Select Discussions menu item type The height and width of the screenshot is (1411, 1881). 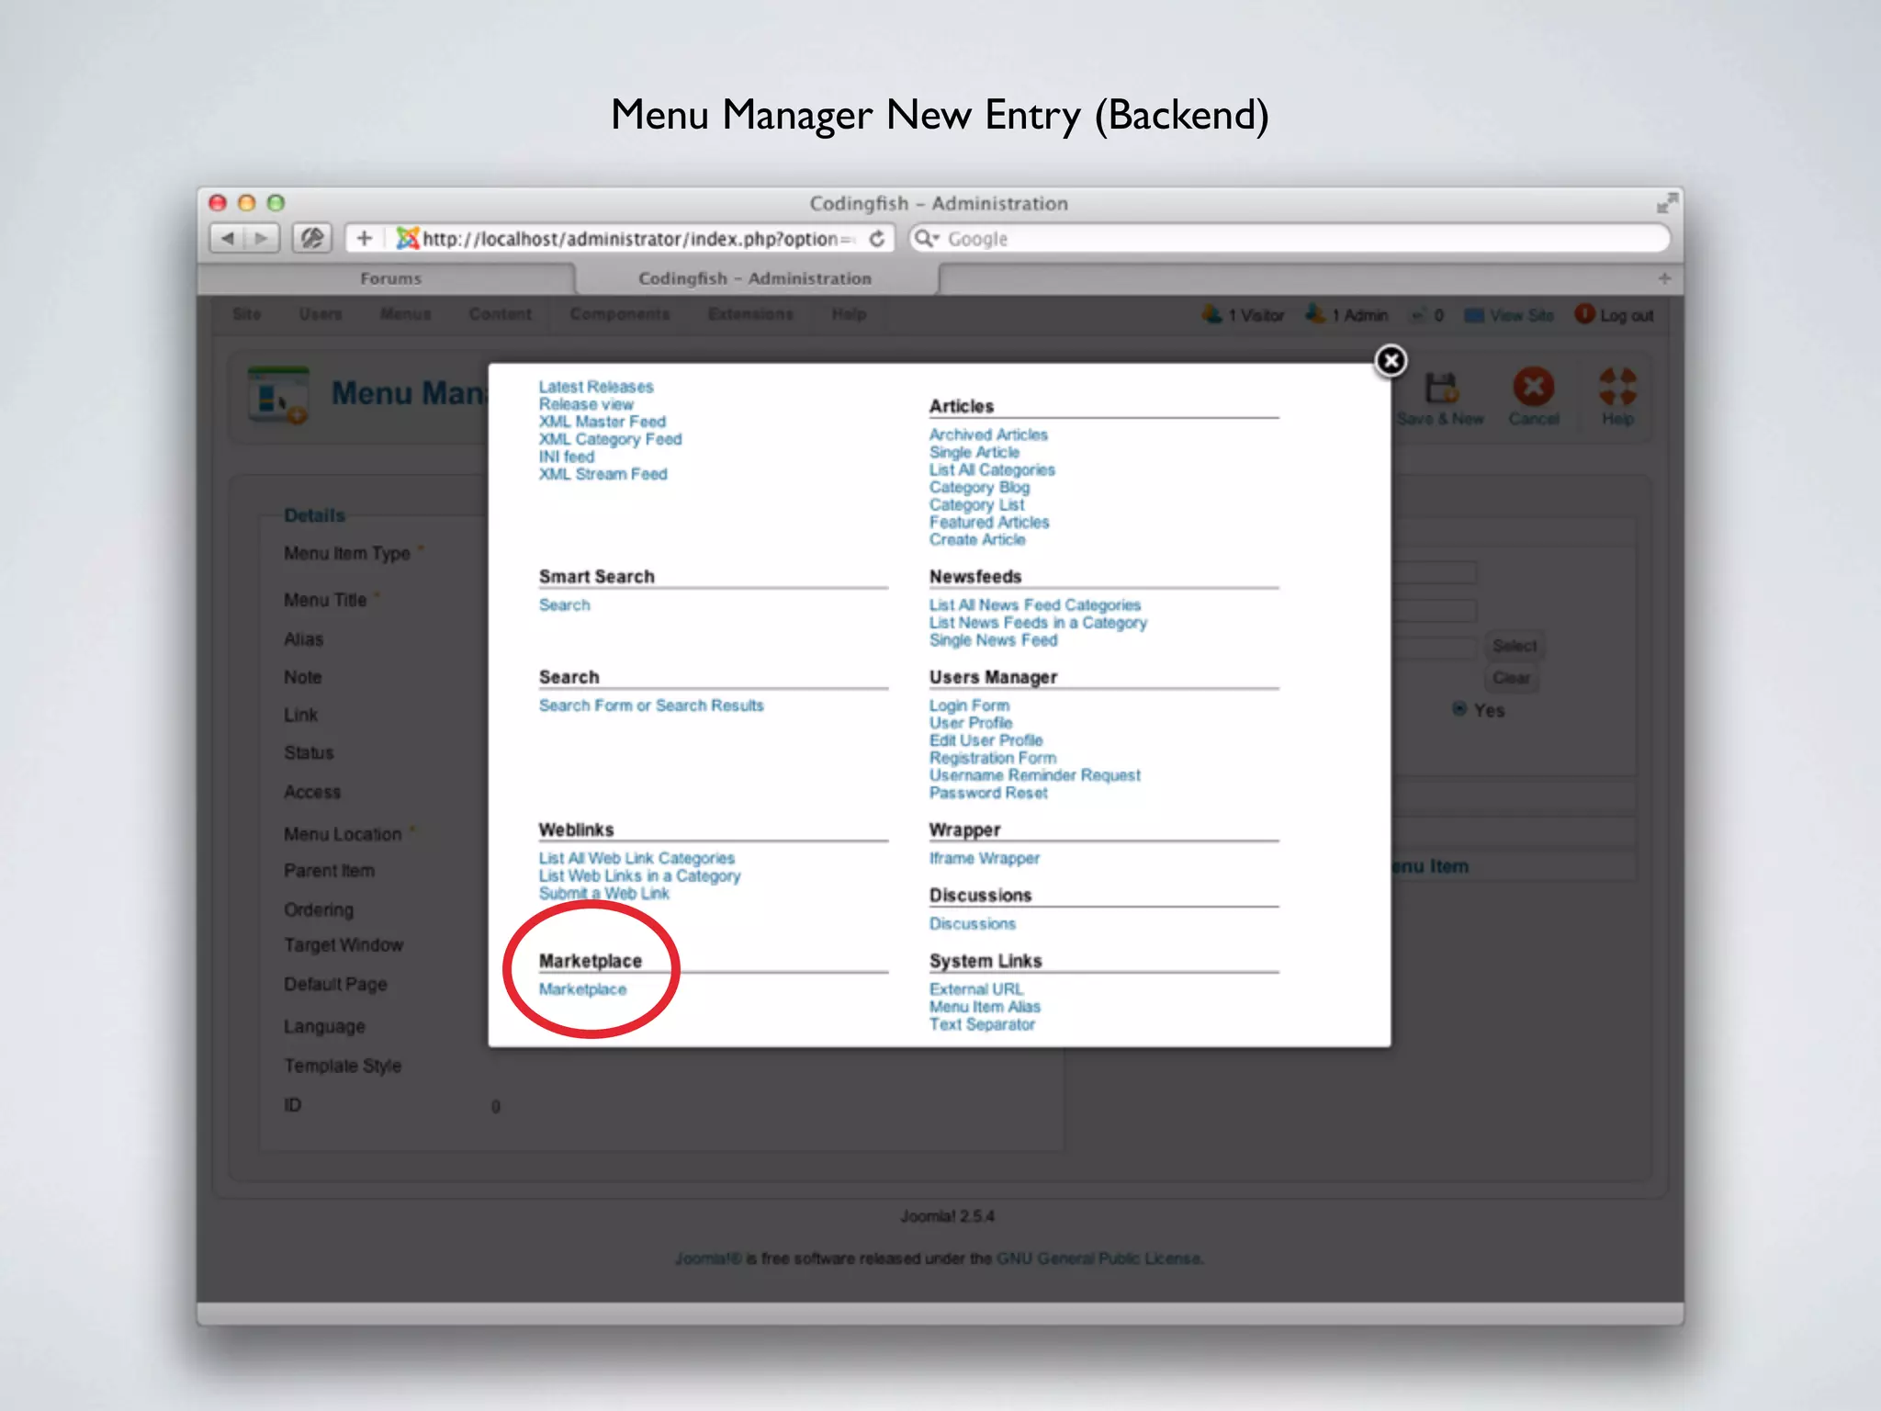[x=973, y=924]
